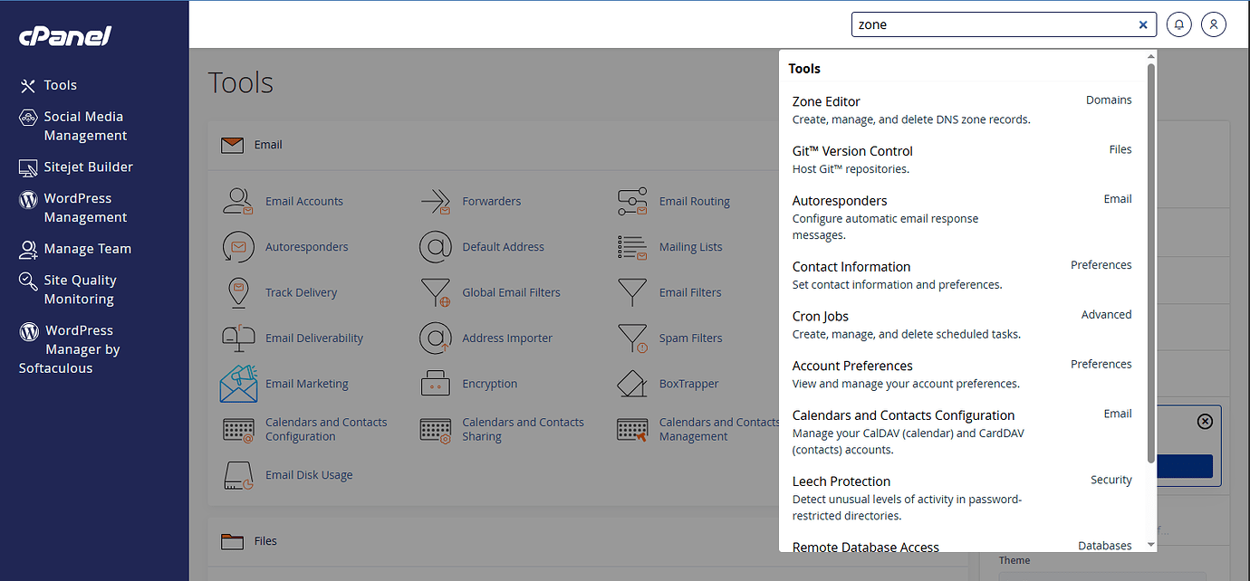Open the Email Marketing tool
Screen dimensions: 1250x581
pos(307,383)
